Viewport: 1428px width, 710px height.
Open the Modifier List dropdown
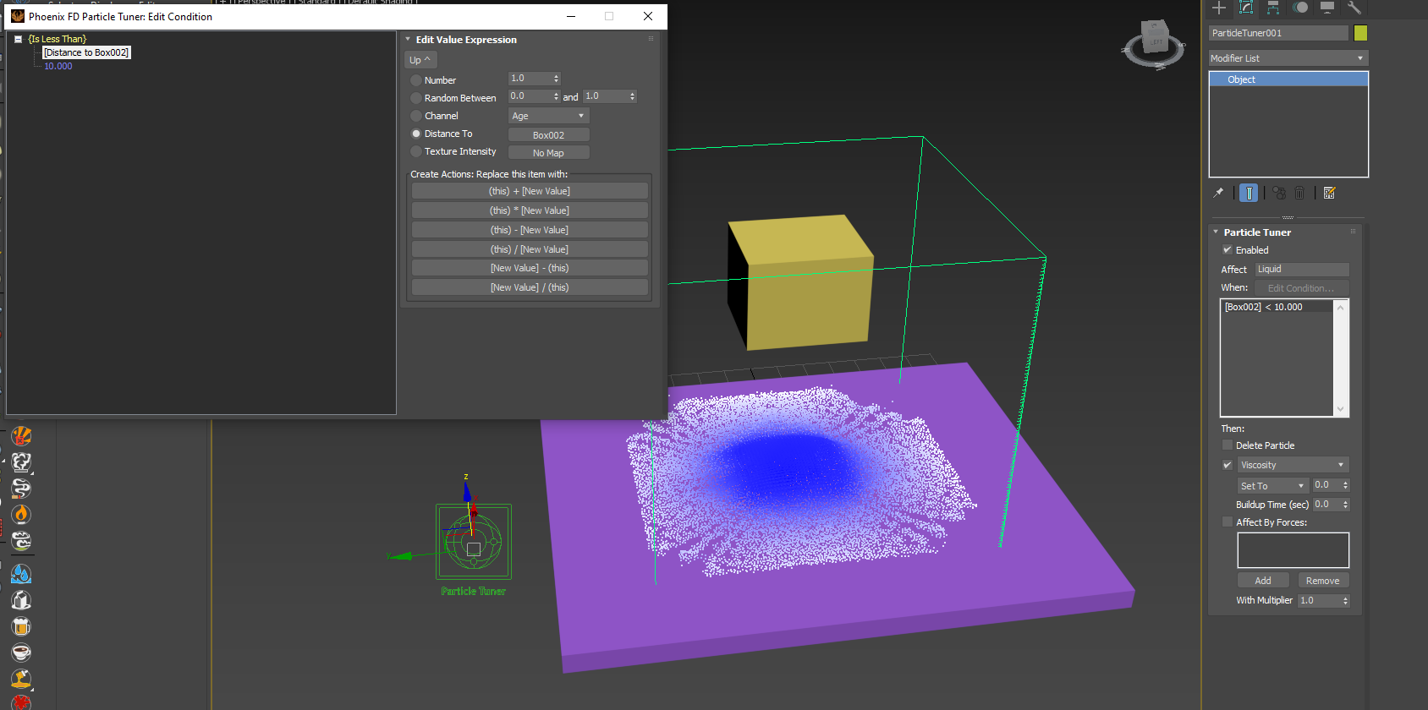1288,58
